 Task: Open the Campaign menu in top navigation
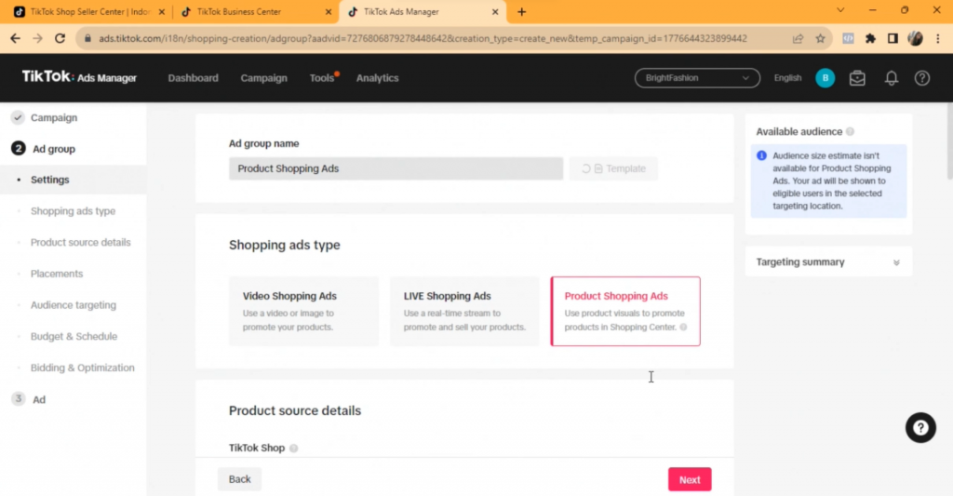click(263, 78)
